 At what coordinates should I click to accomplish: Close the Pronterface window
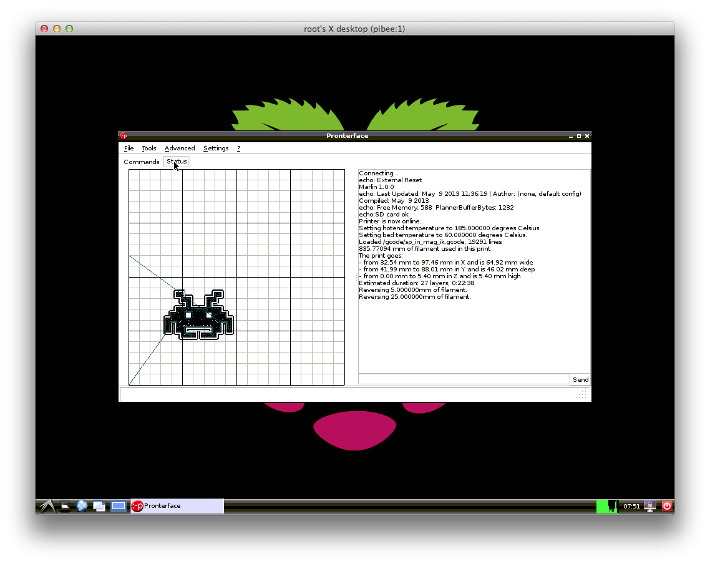[587, 136]
